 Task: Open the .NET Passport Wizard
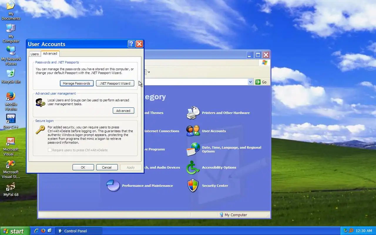point(115,83)
